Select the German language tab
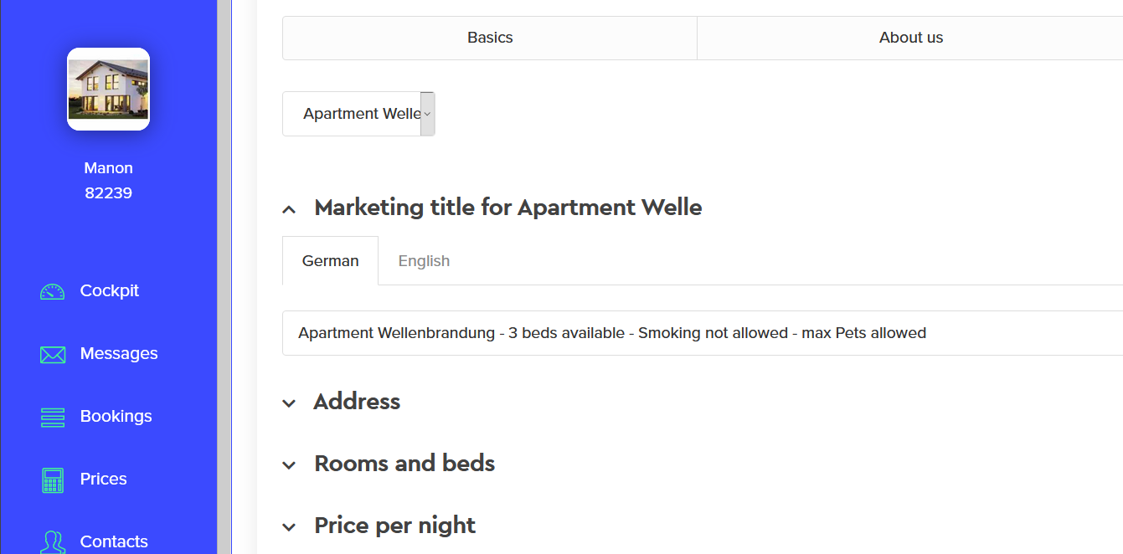This screenshot has height=554, width=1123. [330, 261]
